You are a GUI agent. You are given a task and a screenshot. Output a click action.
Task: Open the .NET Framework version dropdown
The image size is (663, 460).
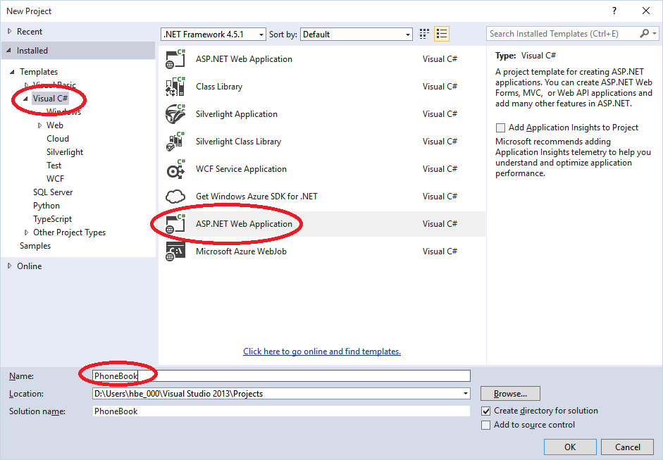261,35
